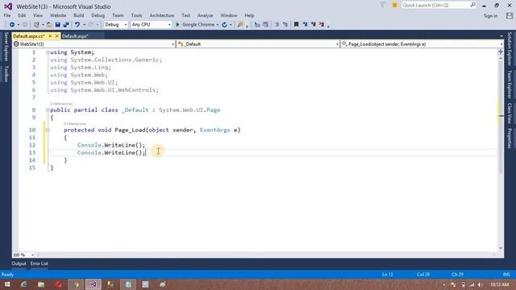This screenshot has height=290, width=516.
Task: Click the Windows Start button on taskbar
Action: (x=7, y=284)
